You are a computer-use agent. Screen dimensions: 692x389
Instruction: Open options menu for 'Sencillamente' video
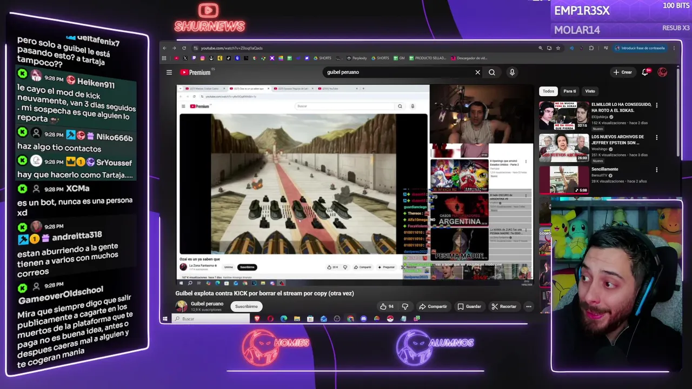[657, 170]
